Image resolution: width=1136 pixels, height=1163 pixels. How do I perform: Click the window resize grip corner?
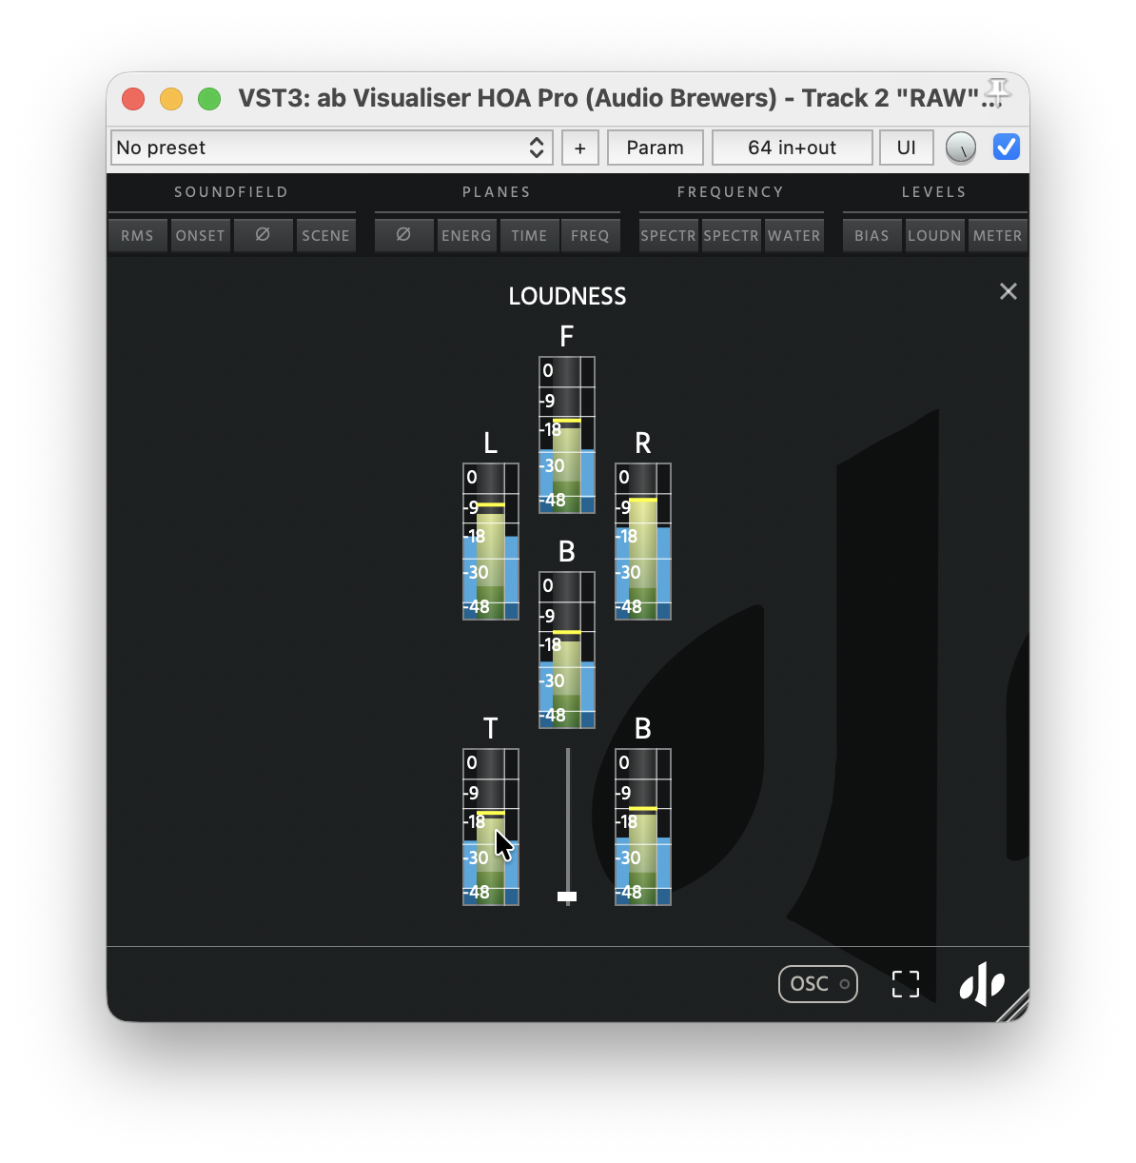click(1014, 1007)
